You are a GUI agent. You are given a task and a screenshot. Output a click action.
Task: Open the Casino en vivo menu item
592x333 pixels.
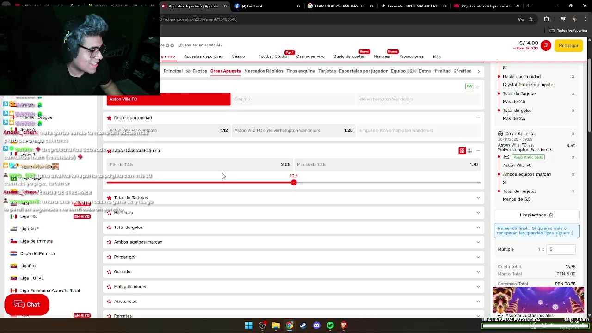pos(310,56)
